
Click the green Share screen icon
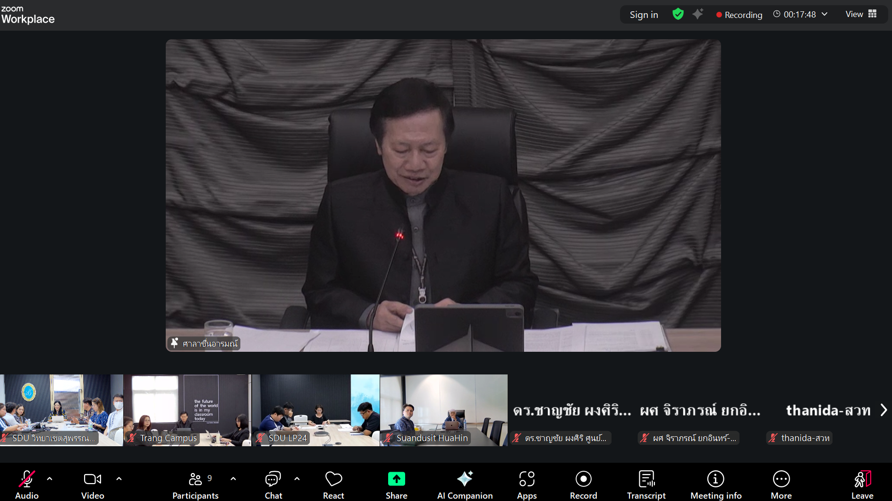396,479
